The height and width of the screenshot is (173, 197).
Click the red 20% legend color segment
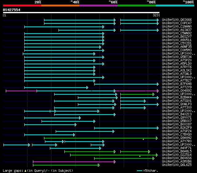coord(22,6)
